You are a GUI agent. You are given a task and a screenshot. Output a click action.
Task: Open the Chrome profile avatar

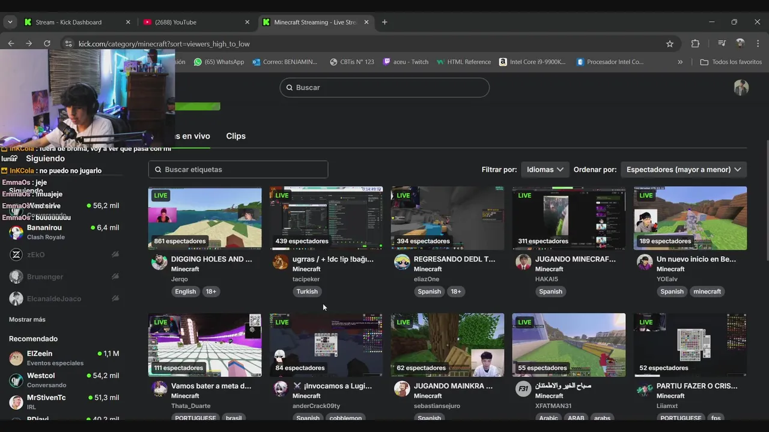click(x=740, y=43)
